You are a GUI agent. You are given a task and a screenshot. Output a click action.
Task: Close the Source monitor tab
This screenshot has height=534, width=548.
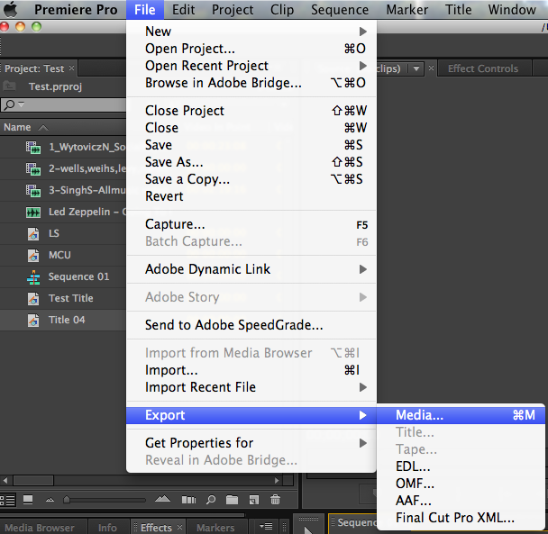(x=431, y=68)
